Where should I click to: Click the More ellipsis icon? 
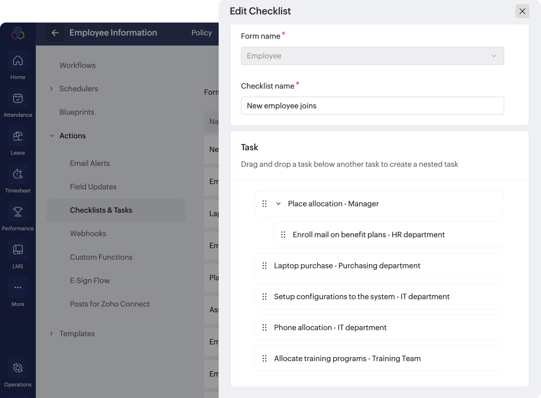tap(18, 288)
